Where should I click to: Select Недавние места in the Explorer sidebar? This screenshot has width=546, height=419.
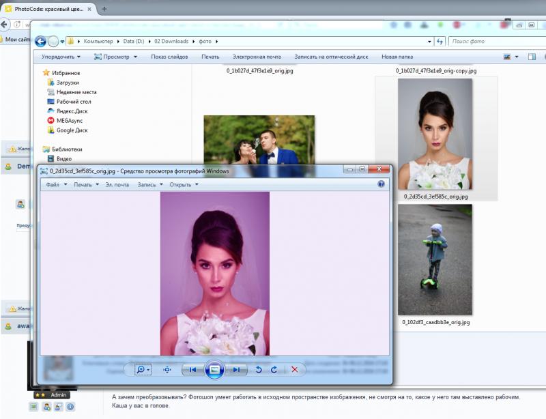pos(72,92)
